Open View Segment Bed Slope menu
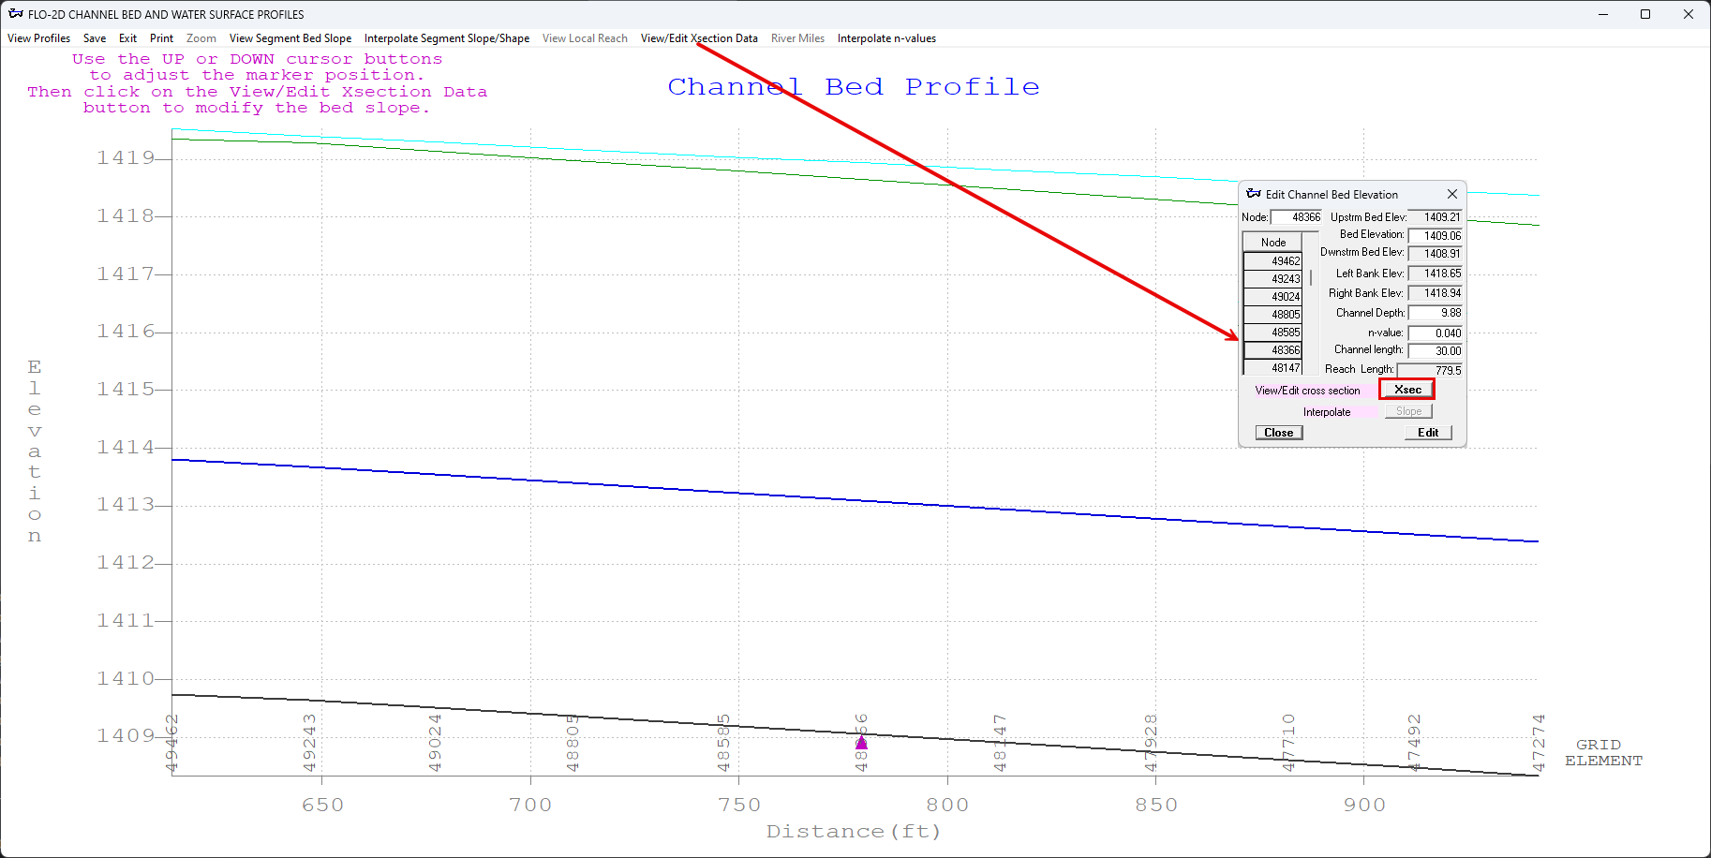This screenshot has height=858, width=1711. click(x=290, y=38)
